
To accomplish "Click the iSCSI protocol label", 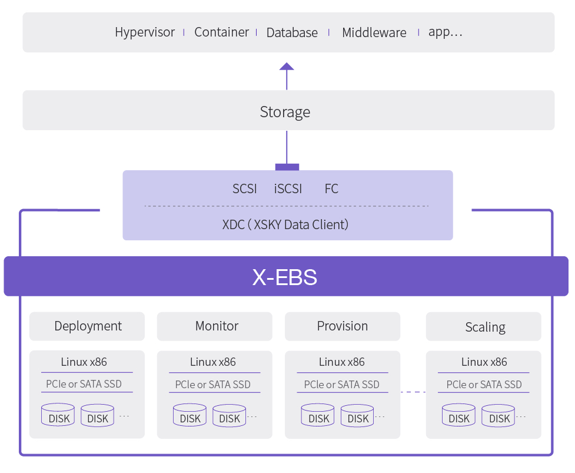I will point(288,188).
